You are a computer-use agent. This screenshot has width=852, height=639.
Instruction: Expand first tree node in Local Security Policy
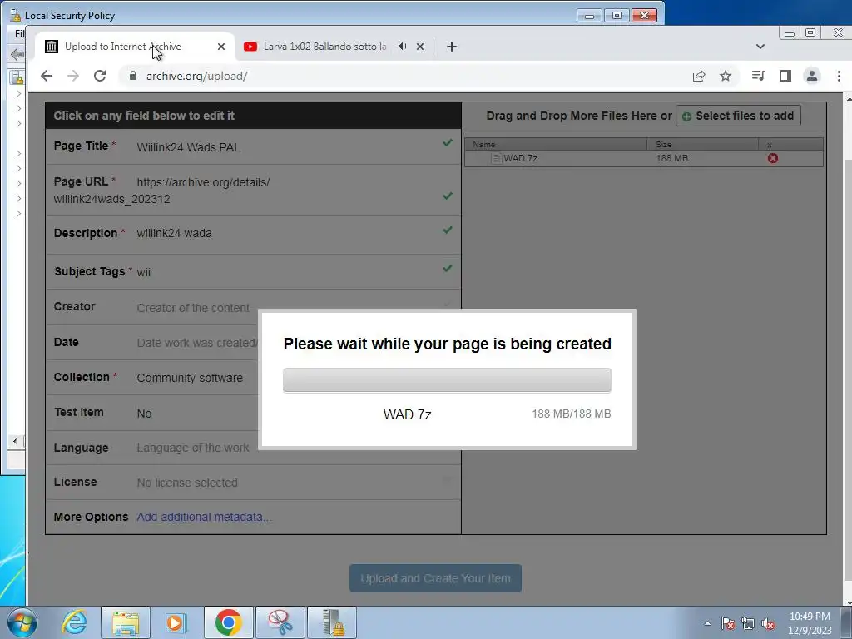click(x=18, y=93)
